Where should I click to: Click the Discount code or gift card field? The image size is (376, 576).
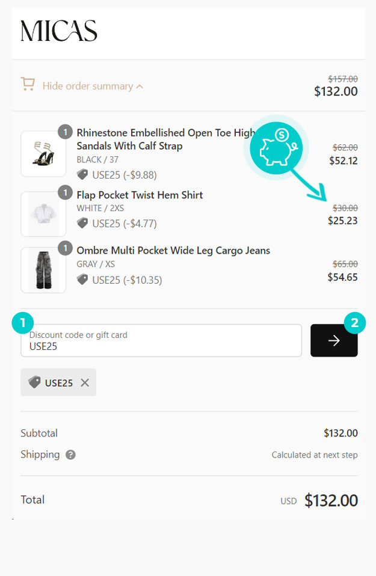tap(161, 341)
